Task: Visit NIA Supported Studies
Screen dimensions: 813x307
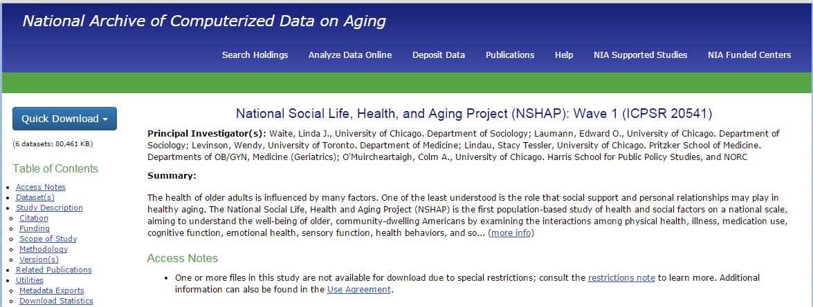Action: [x=640, y=55]
